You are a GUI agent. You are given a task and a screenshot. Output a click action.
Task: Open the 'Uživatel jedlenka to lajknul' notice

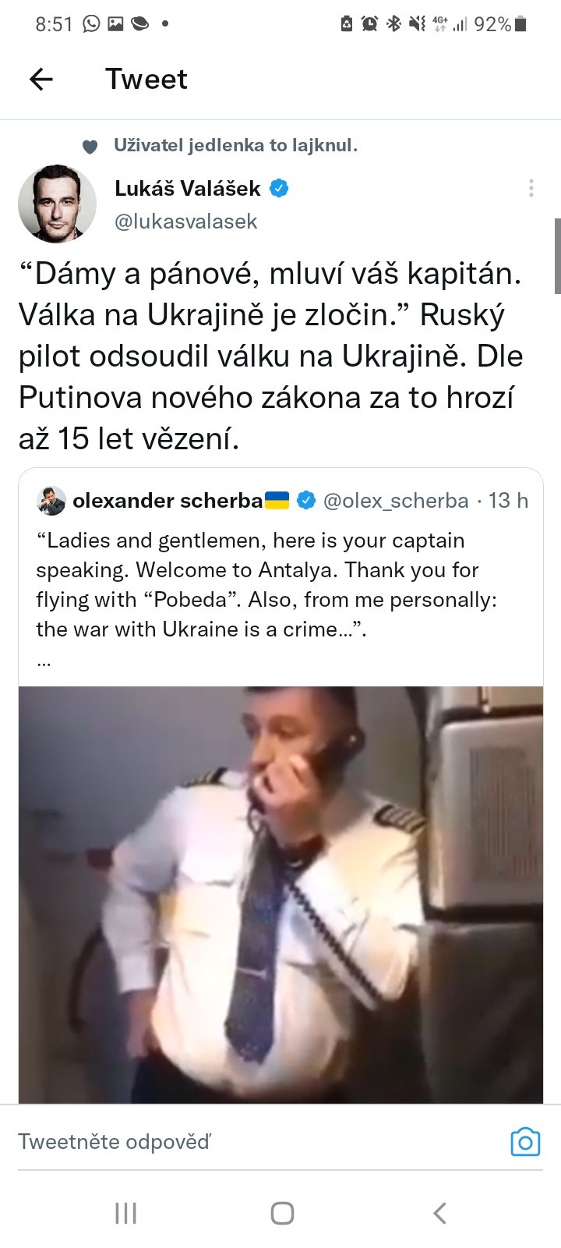point(235,145)
